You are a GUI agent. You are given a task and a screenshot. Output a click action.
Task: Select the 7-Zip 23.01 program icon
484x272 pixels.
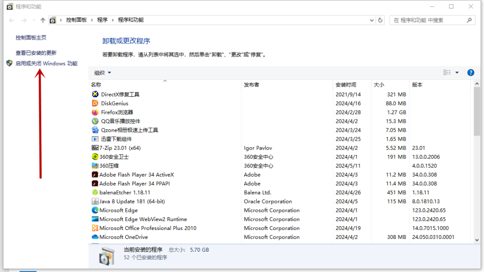click(x=95, y=148)
